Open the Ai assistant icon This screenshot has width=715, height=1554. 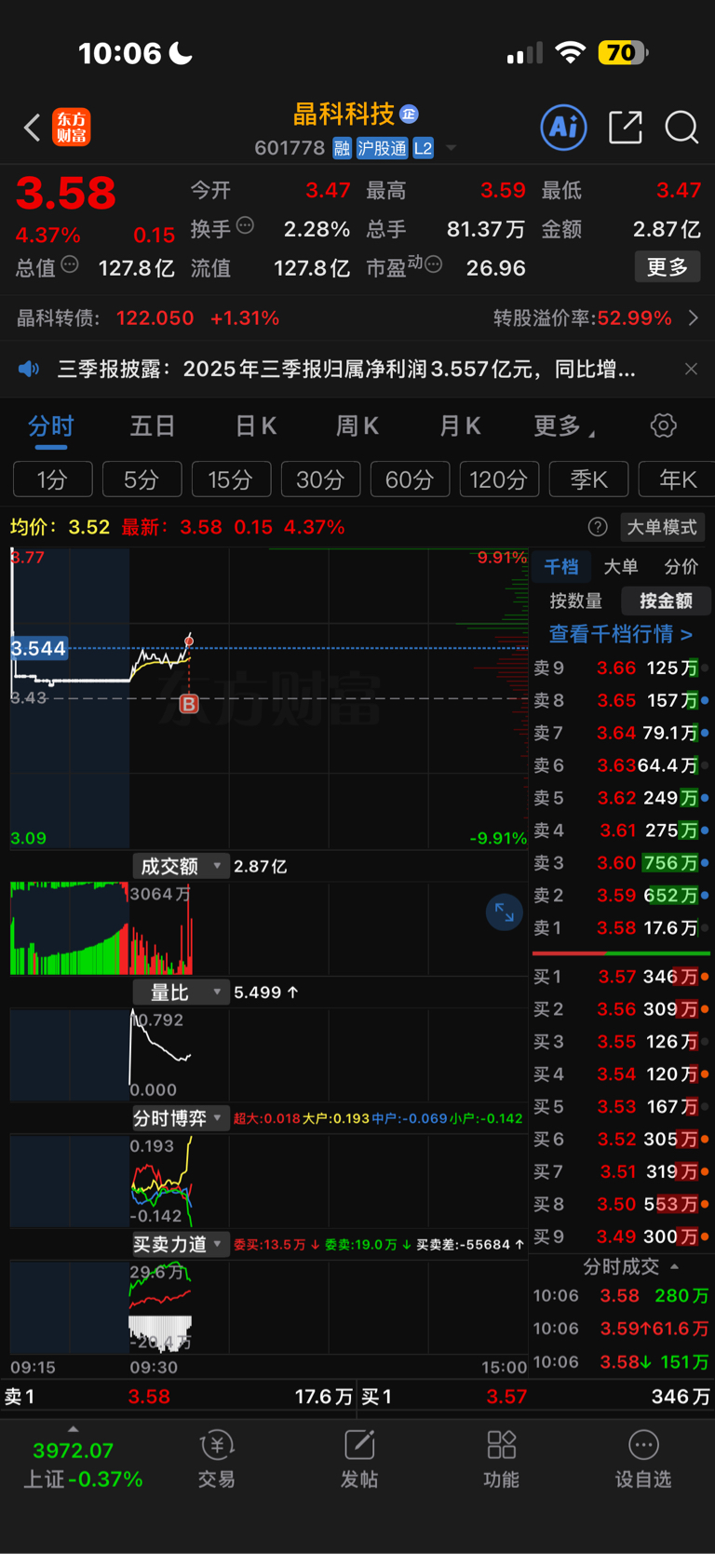(563, 126)
